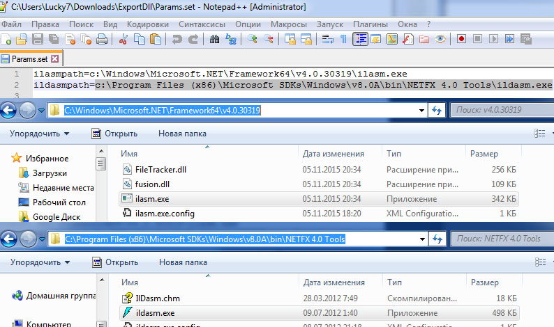Play back the recorded macro
Viewport: 554px width, 327px height.
493,39
